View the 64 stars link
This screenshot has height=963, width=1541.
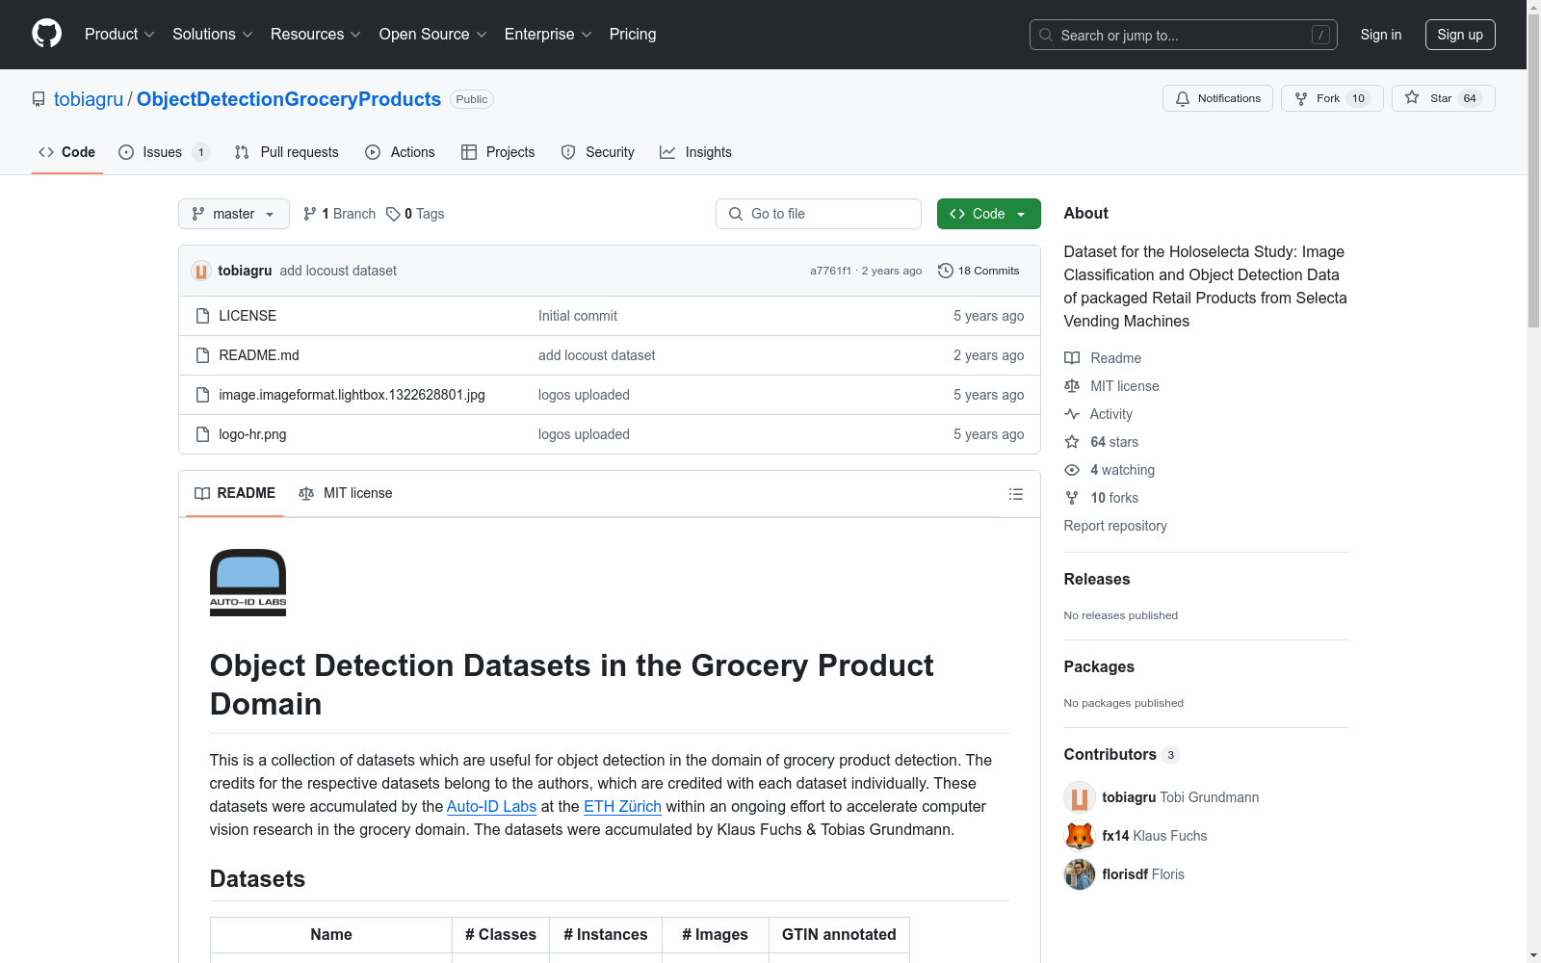point(1102,442)
